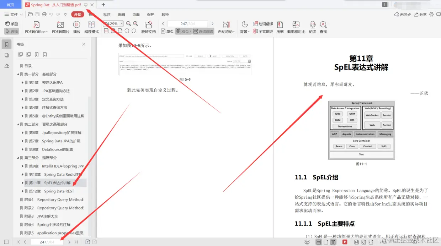
Task: Open 背景 background dropdown
Action: (x=245, y=27)
